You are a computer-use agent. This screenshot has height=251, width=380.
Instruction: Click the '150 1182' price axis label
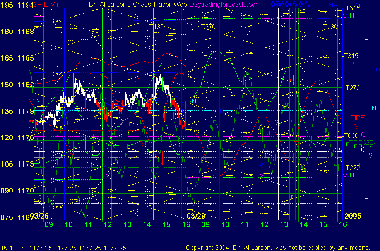click(17, 85)
